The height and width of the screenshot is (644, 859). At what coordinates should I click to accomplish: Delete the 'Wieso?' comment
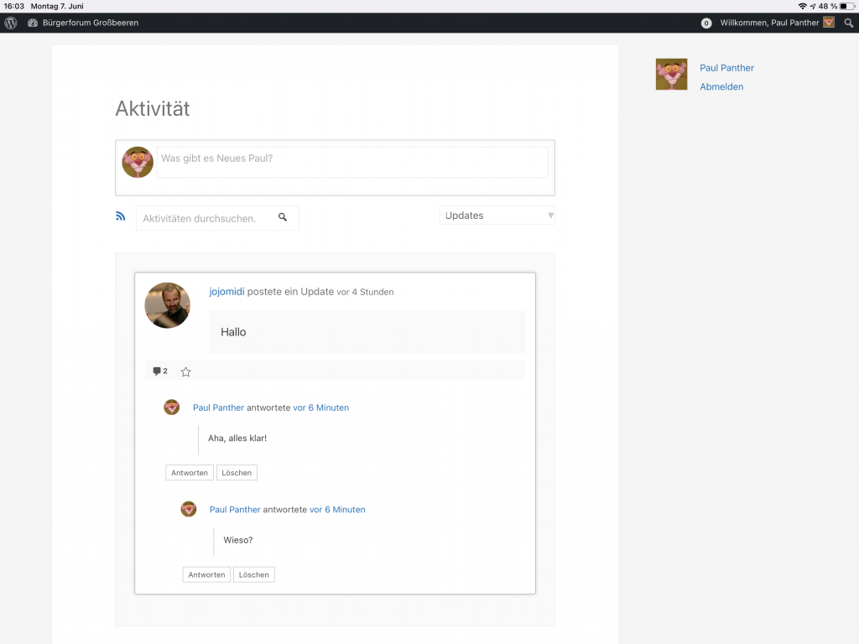tap(253, 574)
